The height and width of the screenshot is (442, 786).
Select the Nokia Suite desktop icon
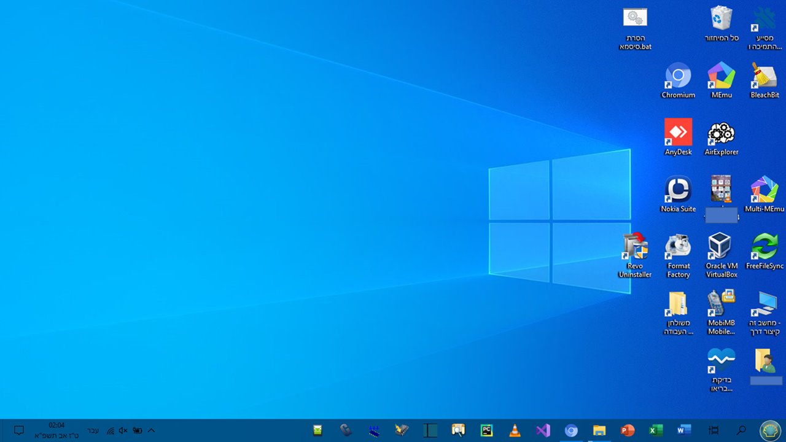(x=678, y=194)
